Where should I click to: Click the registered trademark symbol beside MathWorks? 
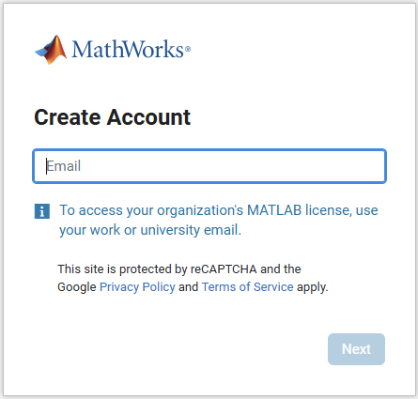[x=188, y=49]
